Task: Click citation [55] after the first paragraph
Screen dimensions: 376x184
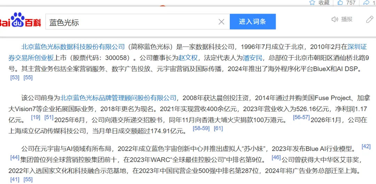Action: coord(28,77)
